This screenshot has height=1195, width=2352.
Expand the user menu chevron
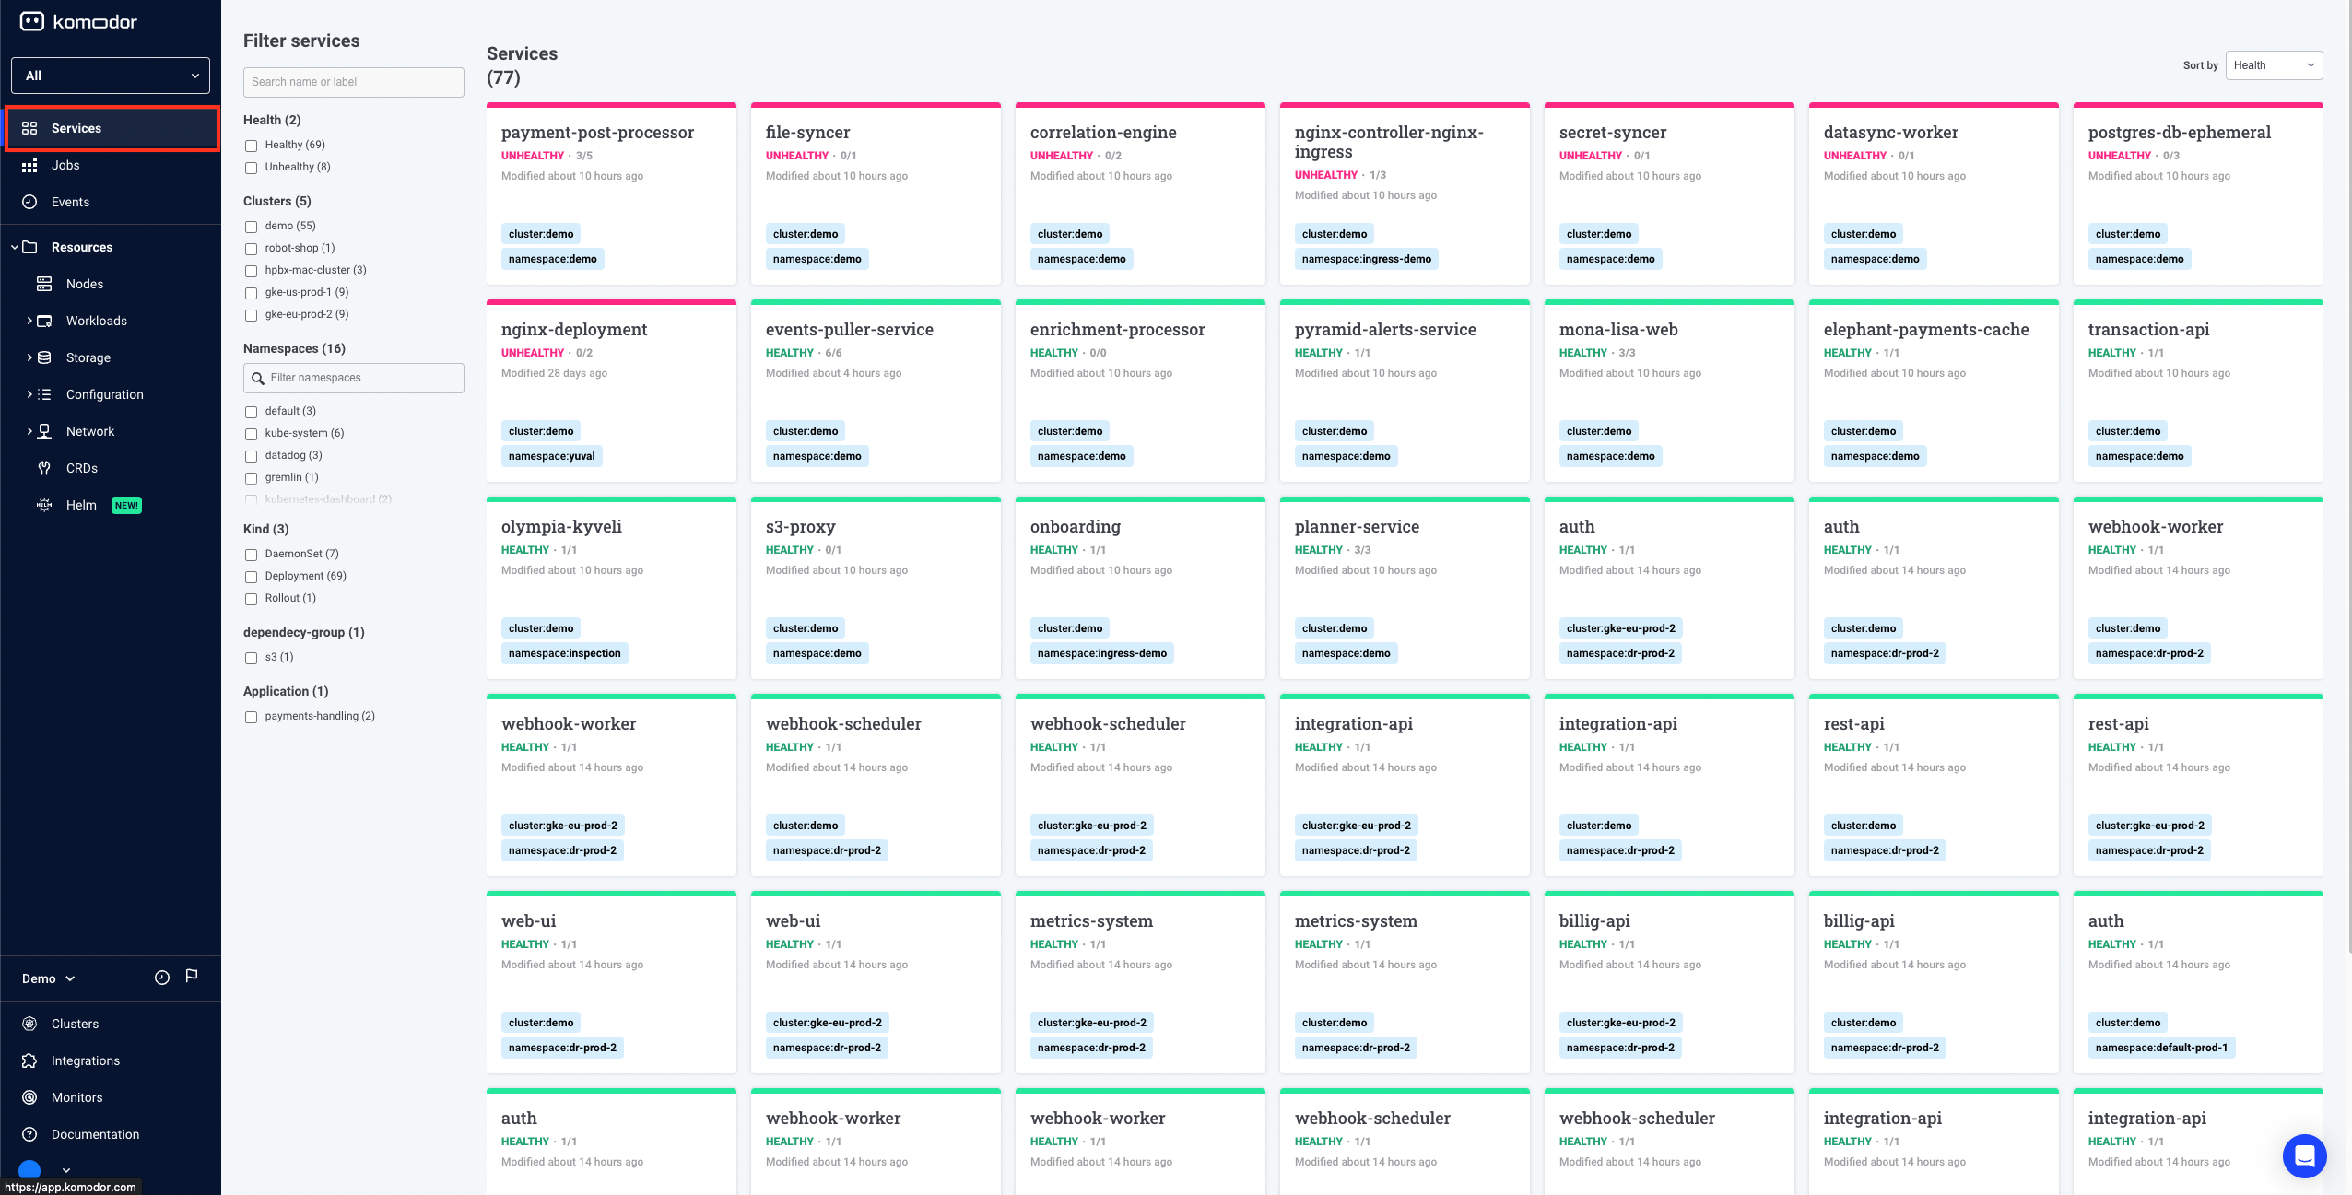[66, 1171]
